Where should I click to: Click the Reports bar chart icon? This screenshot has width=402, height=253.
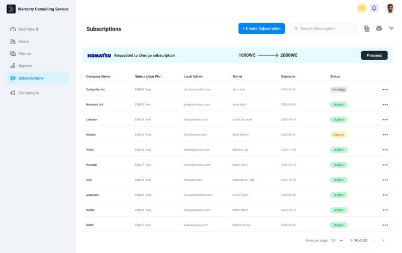[x=13, y=66]
